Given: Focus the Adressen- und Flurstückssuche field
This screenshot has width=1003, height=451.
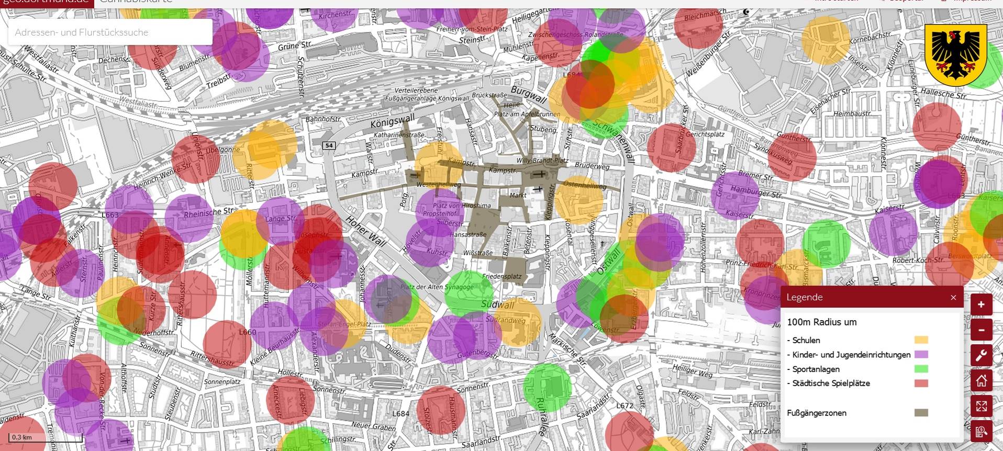Looking at the screenshot, I should pos(110,32).
